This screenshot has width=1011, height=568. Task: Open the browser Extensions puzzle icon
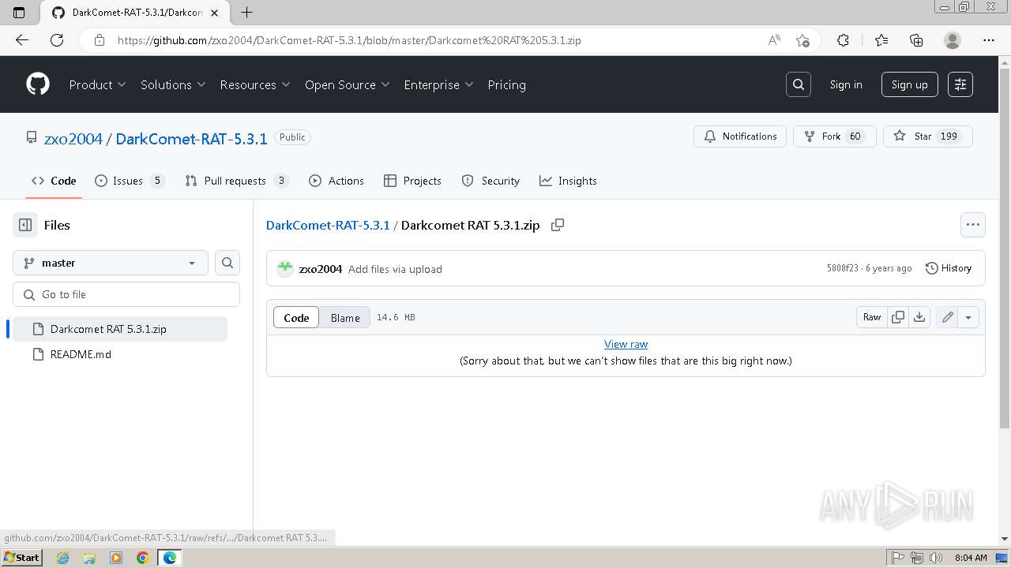coord(843,40)
